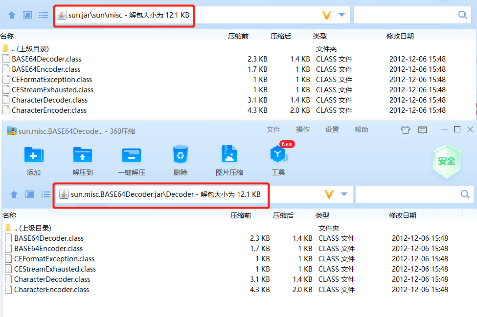Click the search box in lower window
The image size is (477, 317).
[x=415, y=194]
